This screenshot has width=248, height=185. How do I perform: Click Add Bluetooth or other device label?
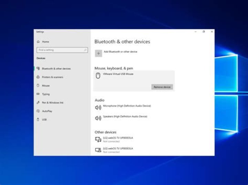point(120,52)
